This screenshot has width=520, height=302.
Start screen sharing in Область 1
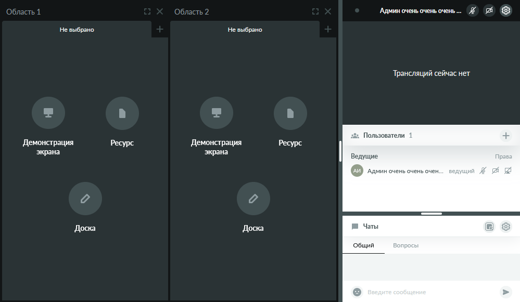click(x=48, y=113)
